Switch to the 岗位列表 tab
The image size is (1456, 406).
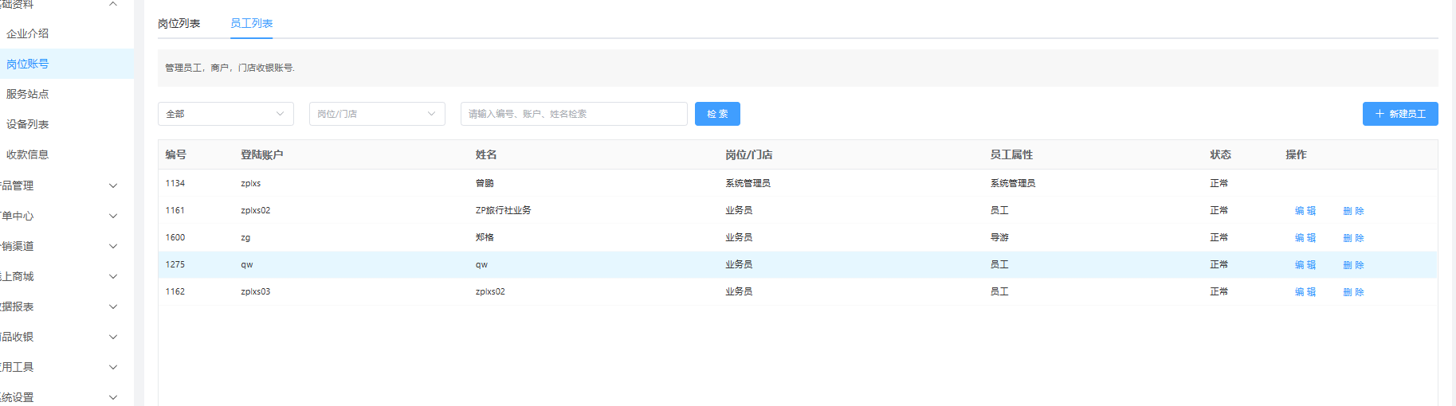click(179, 24)
